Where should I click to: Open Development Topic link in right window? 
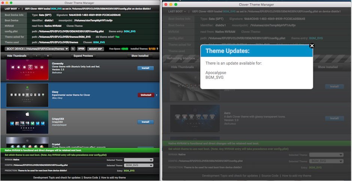(230, 176)
